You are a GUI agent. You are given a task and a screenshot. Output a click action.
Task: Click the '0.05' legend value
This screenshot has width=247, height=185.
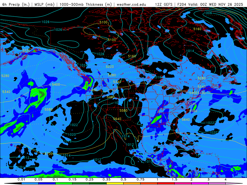coord(38,179)
